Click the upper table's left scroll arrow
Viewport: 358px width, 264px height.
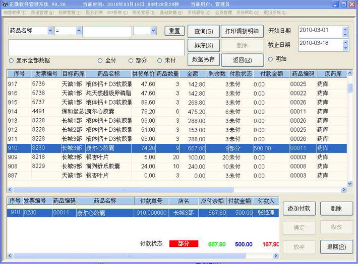point(10,190)
